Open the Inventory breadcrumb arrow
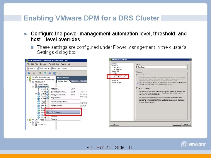 click(48, 68)
